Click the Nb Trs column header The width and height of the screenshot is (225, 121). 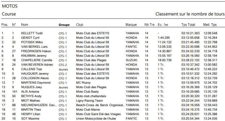[149, 25]
